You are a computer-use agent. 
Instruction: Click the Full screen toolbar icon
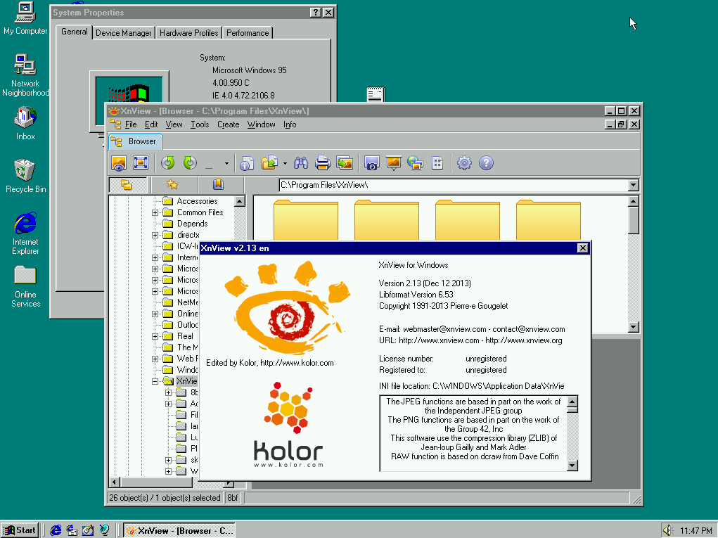[141, 163]
